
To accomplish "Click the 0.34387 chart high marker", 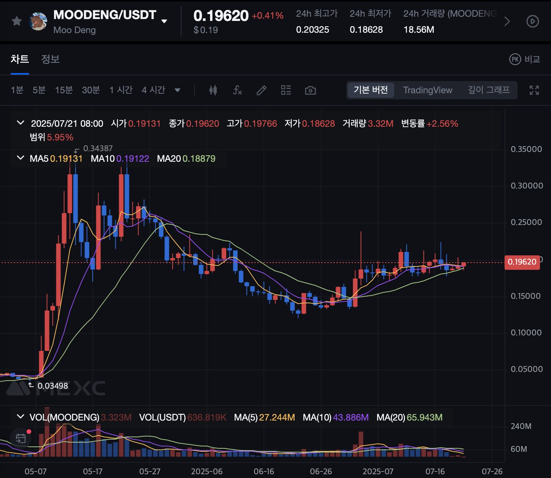I will (x=97, y=148).
